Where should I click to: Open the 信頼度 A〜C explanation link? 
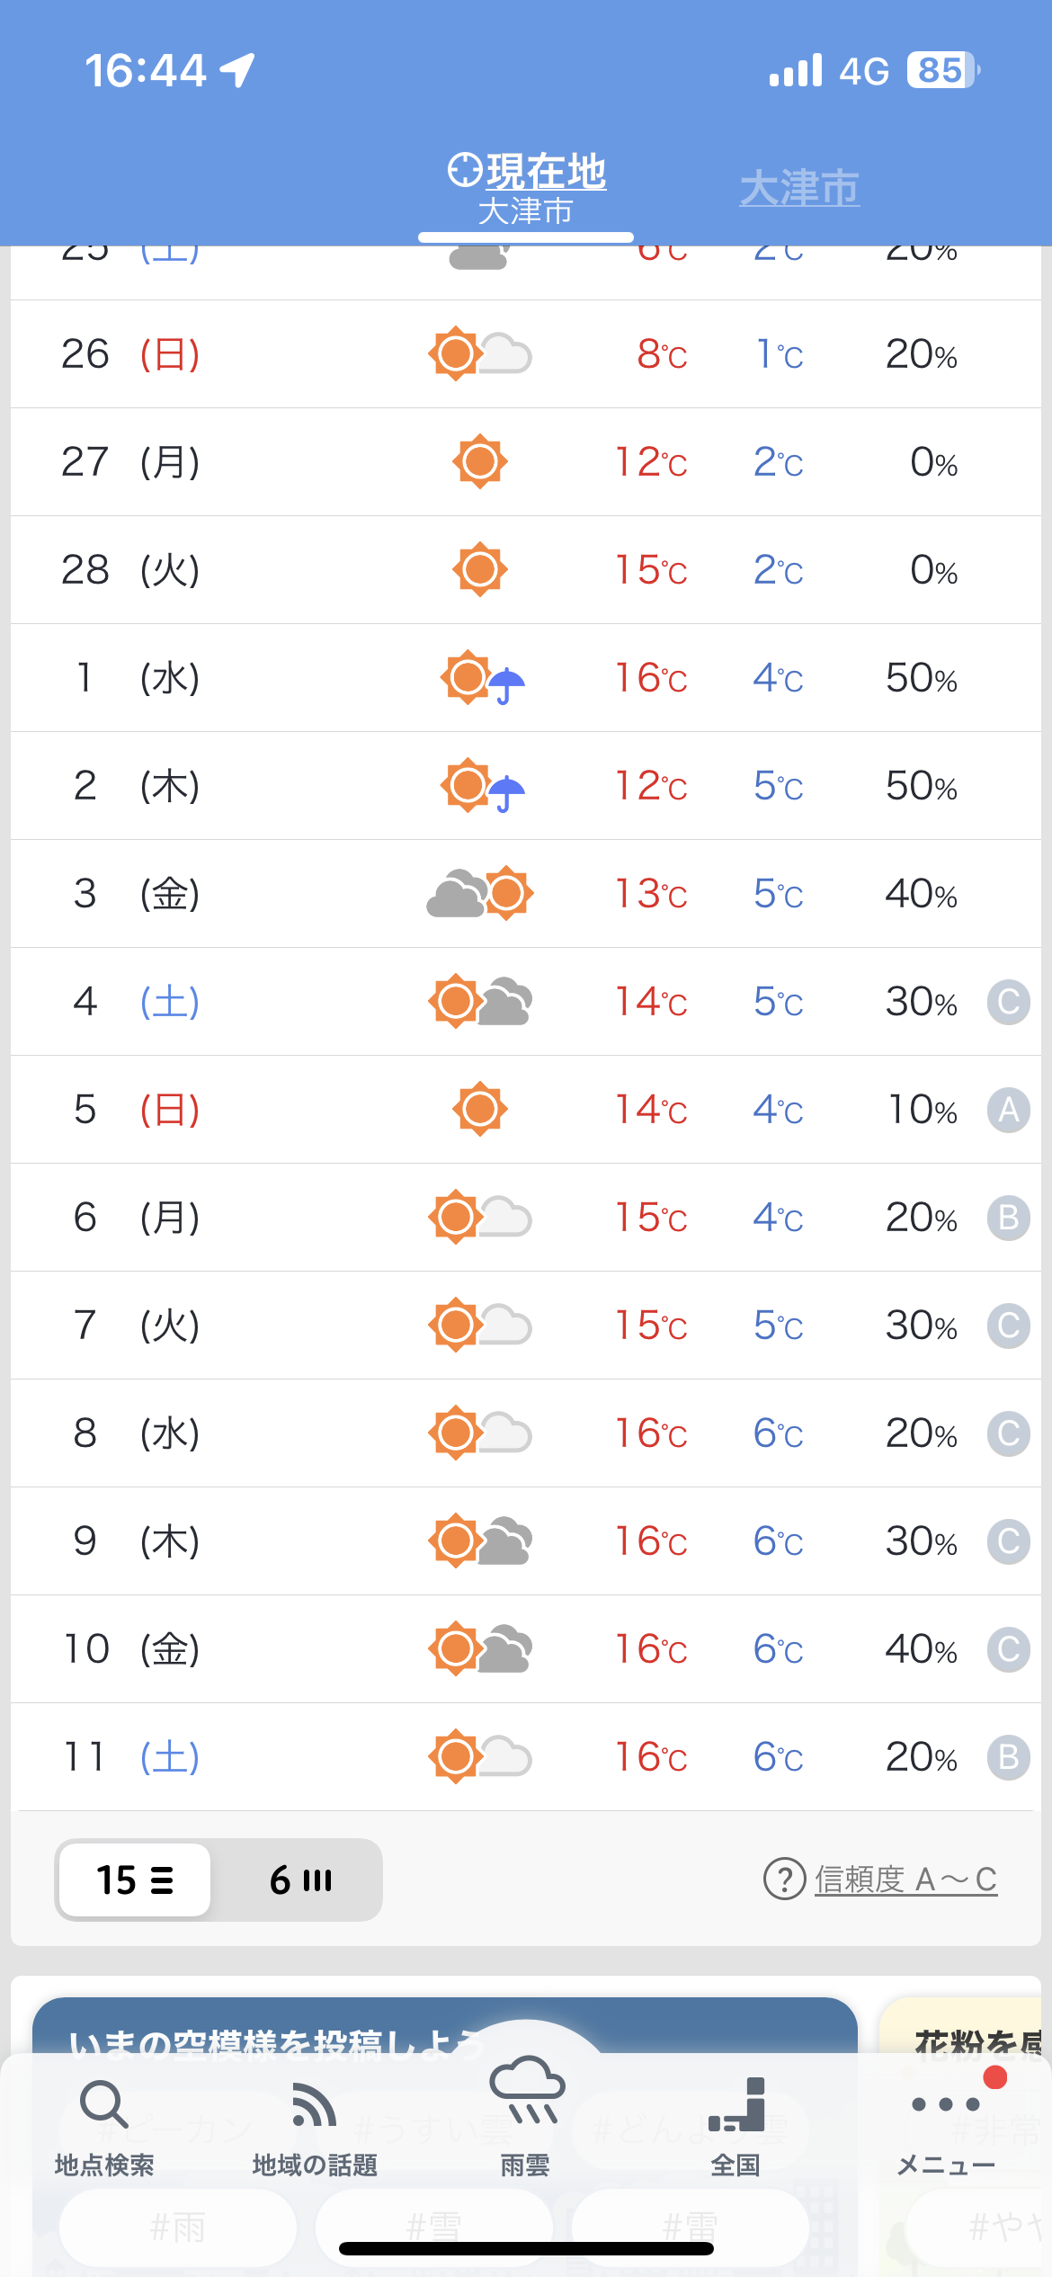click(905, 1880)
